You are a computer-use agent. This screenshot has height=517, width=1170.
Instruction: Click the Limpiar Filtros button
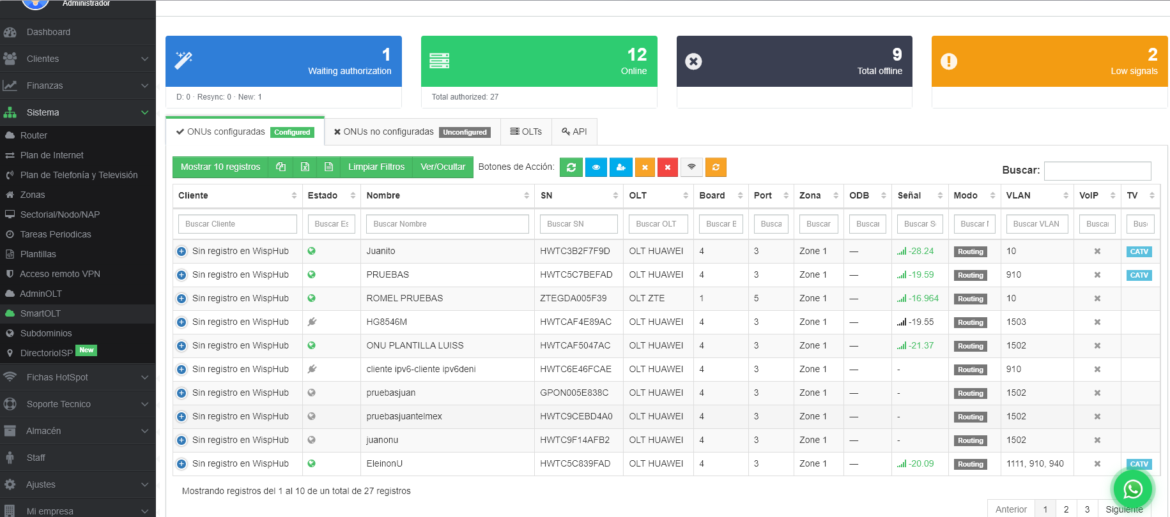376,167
